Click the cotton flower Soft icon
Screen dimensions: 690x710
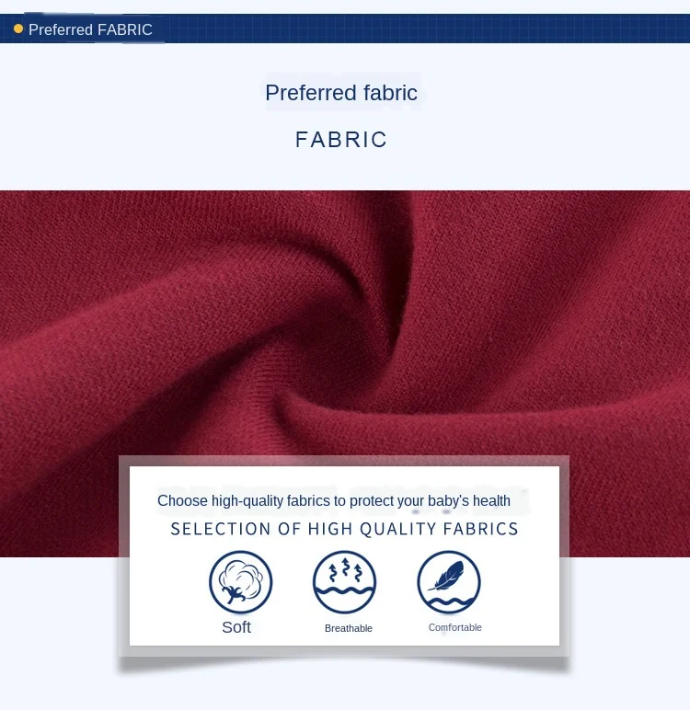(240, 582)
